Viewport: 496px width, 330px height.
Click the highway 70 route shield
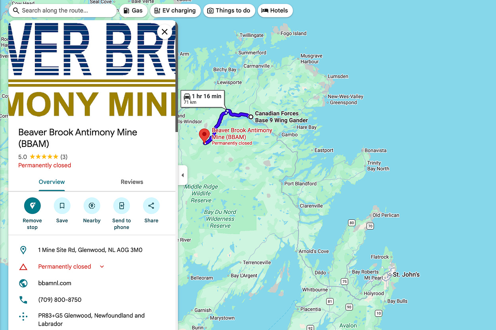click(x=370, y=226)
